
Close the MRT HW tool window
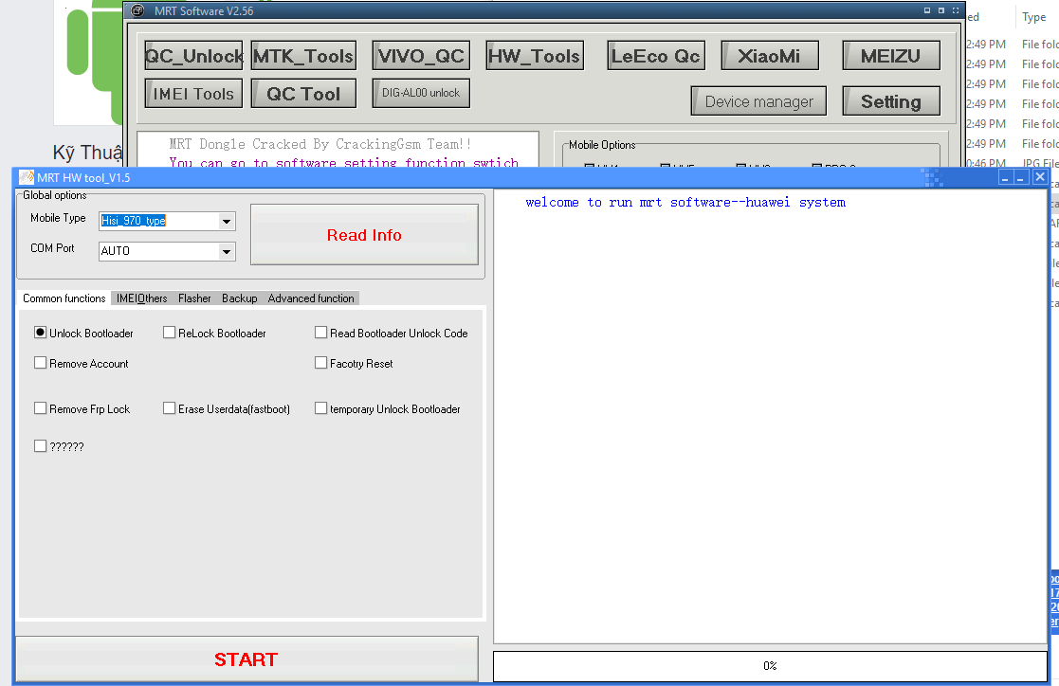tap(1039, 177)
